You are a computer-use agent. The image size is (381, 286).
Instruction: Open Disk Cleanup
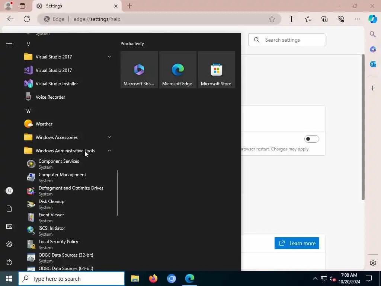(68, 204)
